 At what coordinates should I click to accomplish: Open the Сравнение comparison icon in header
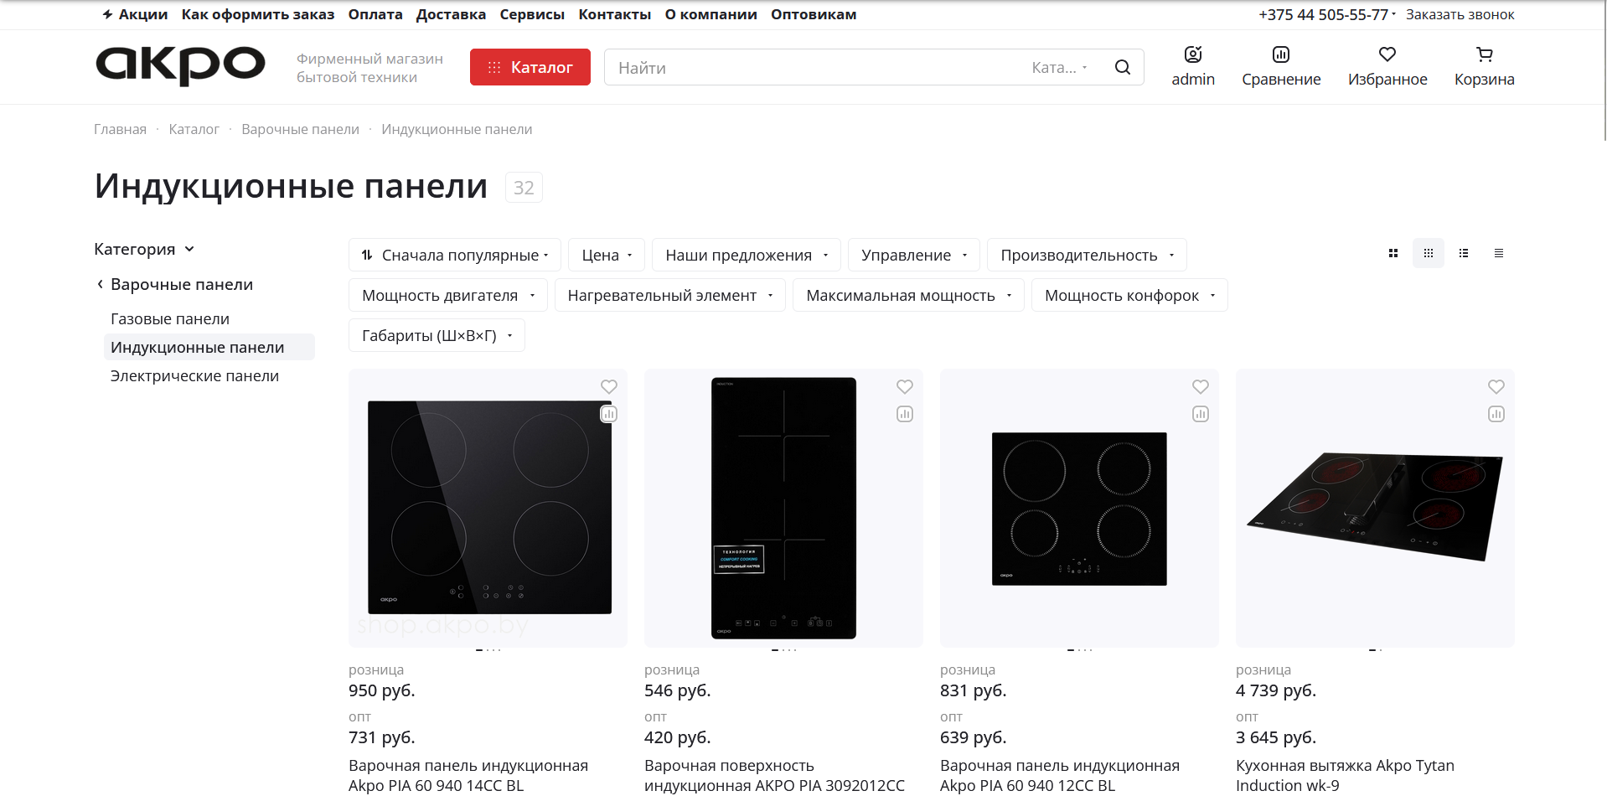(1280, 55)
